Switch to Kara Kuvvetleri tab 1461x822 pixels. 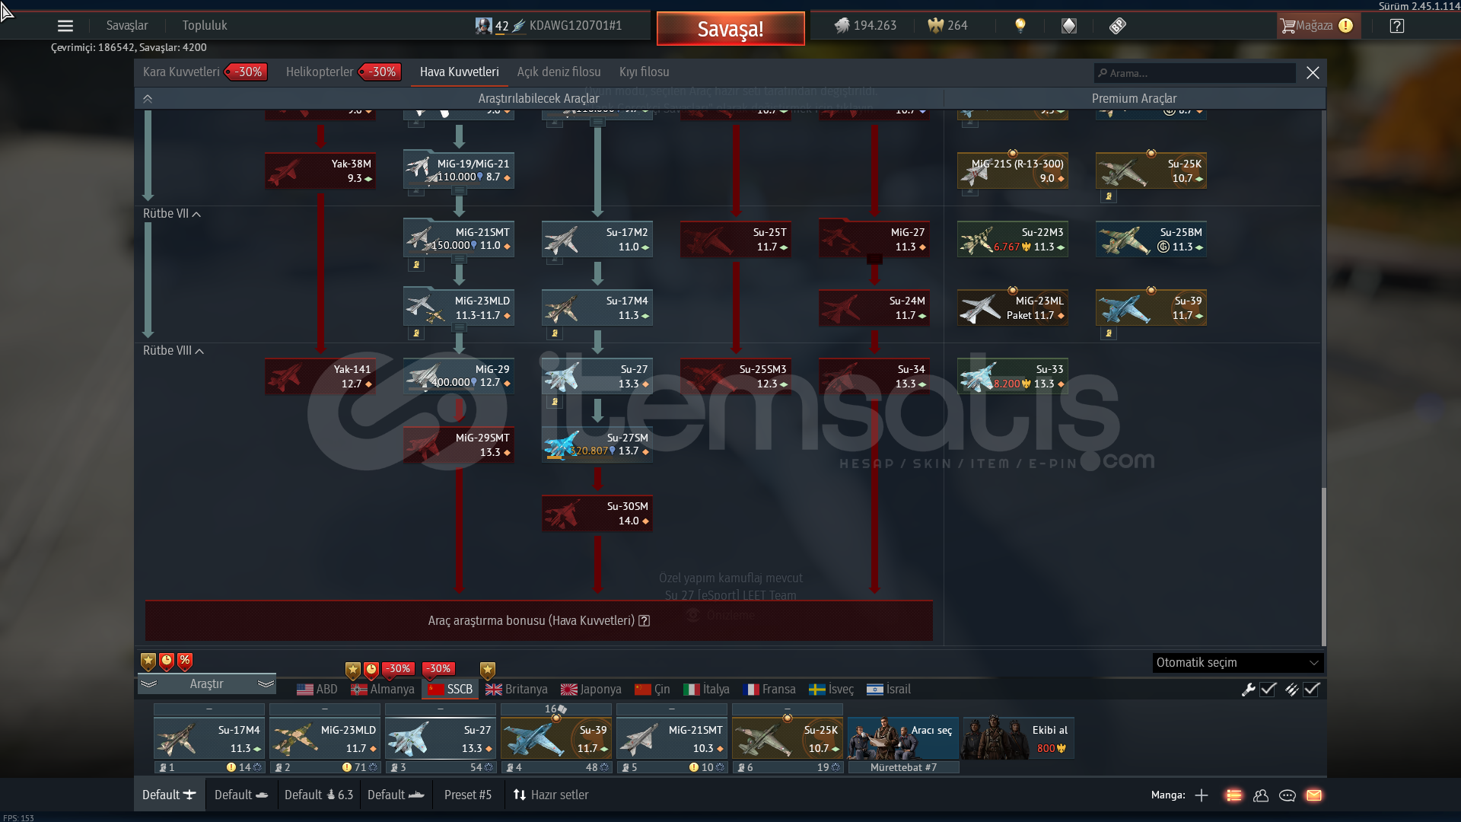pos(181,72)
